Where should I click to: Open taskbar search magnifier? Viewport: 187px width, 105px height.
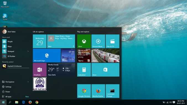tap(10, 102)
